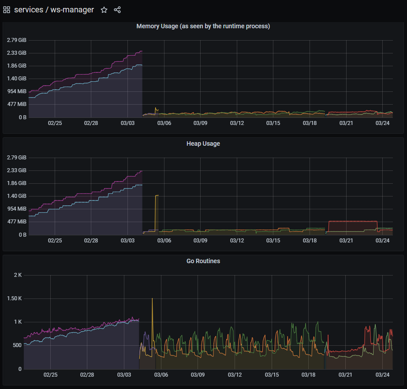Click the 03/24 label under Go Routines
407x389 pixels.
pos(383,374)
